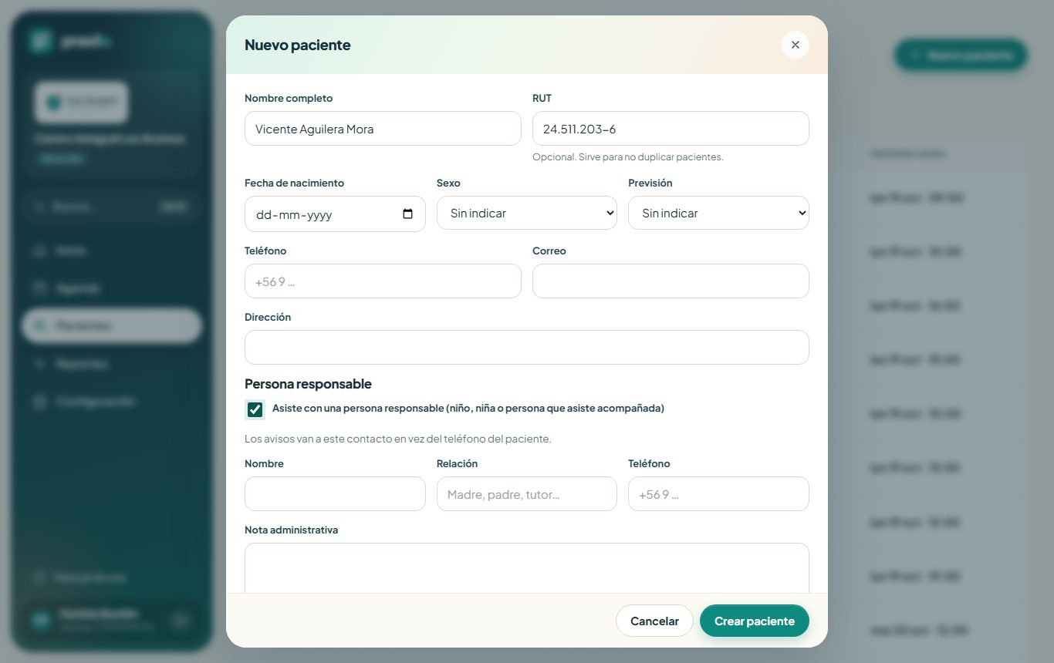Screen dimensions: 1054x663
Task: Focus the responsible person's Nombre field
Action: (335, 494)
